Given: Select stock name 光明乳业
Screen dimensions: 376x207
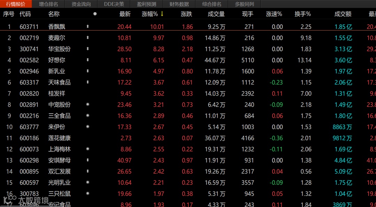Looking at the screenshot, I should (60, 183).
